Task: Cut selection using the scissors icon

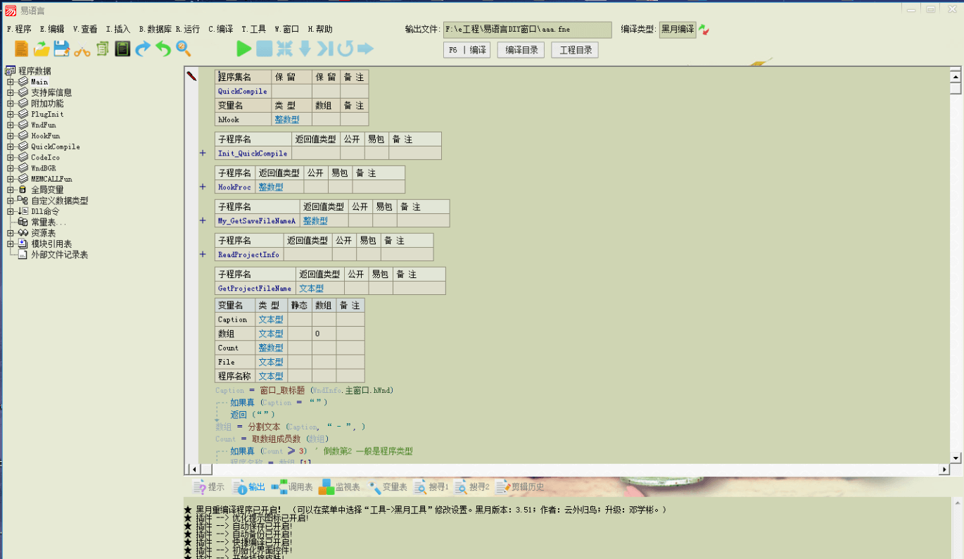Action: (x=83, y=49)
